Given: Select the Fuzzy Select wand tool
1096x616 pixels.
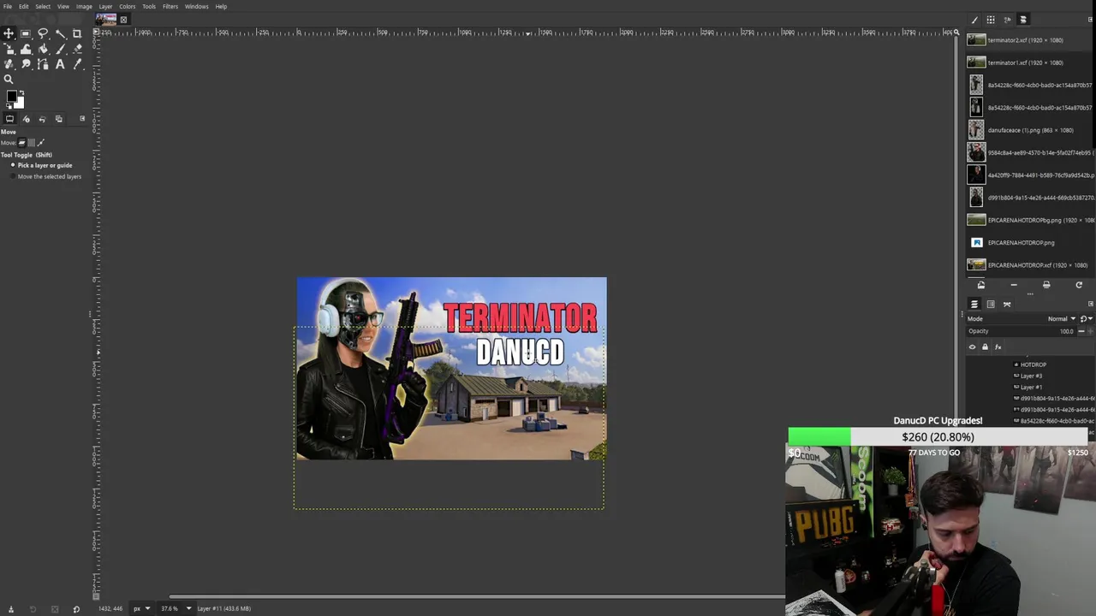Looking at the screenshot, I should pyautogui.click(x=60, y=33).
